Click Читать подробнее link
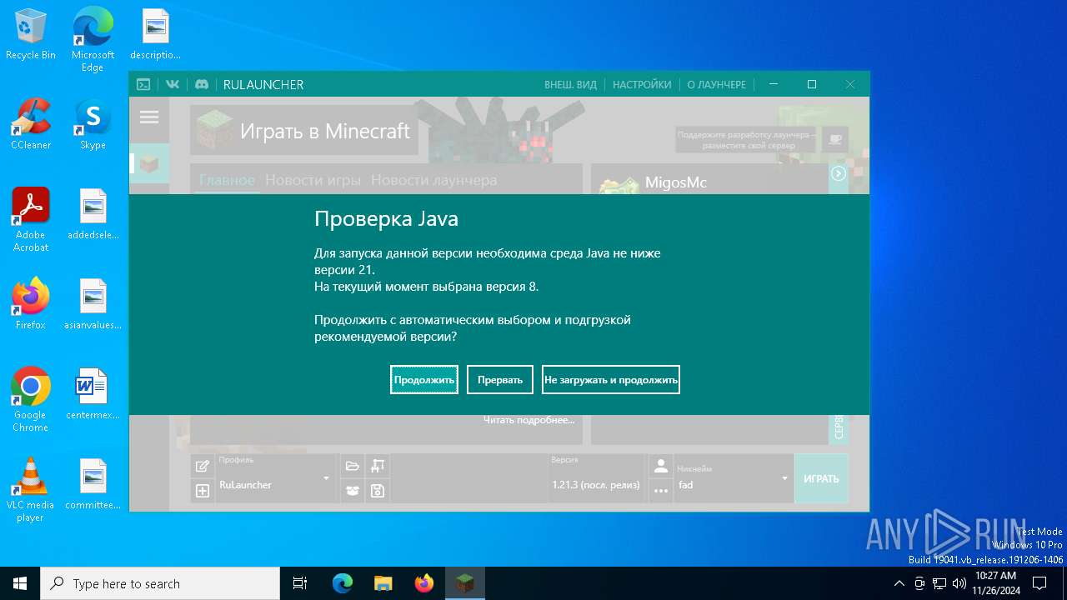Viewport: 1067px width, 600px height. click(528, 420)
